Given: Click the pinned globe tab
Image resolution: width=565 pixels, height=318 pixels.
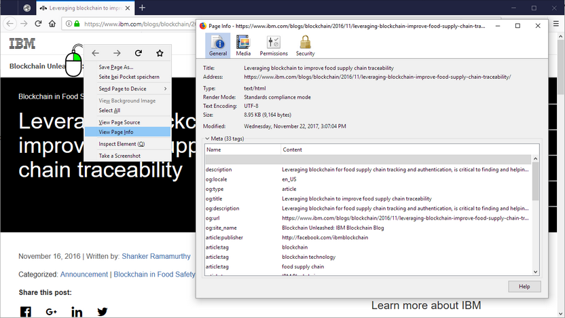Looking at the screenshot, I should pos(26,8).
